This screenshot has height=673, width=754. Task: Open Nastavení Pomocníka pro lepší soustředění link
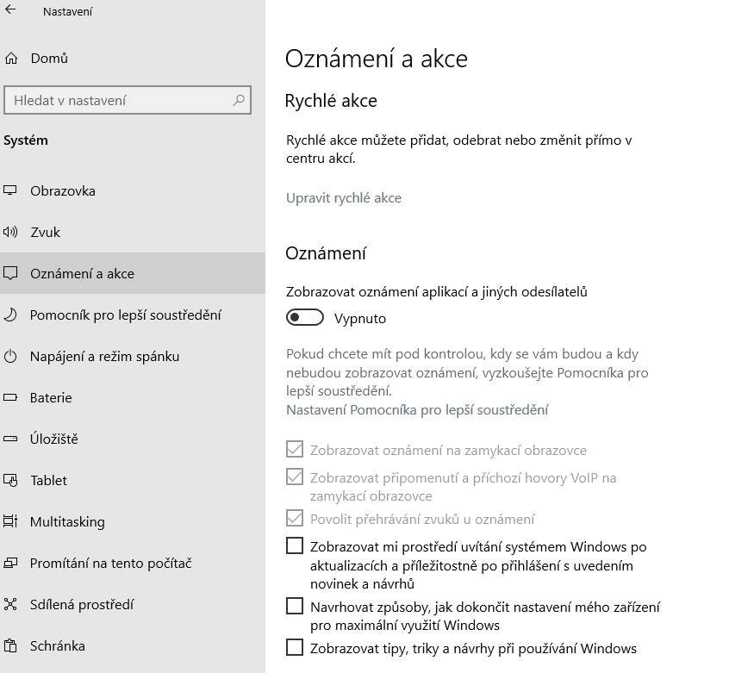(x=417, y=409)
